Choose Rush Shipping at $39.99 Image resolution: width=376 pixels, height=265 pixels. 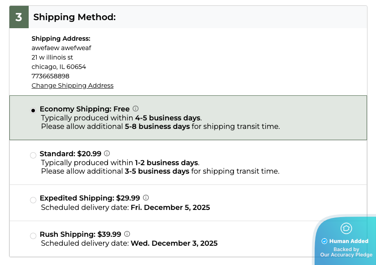(33, 235)
